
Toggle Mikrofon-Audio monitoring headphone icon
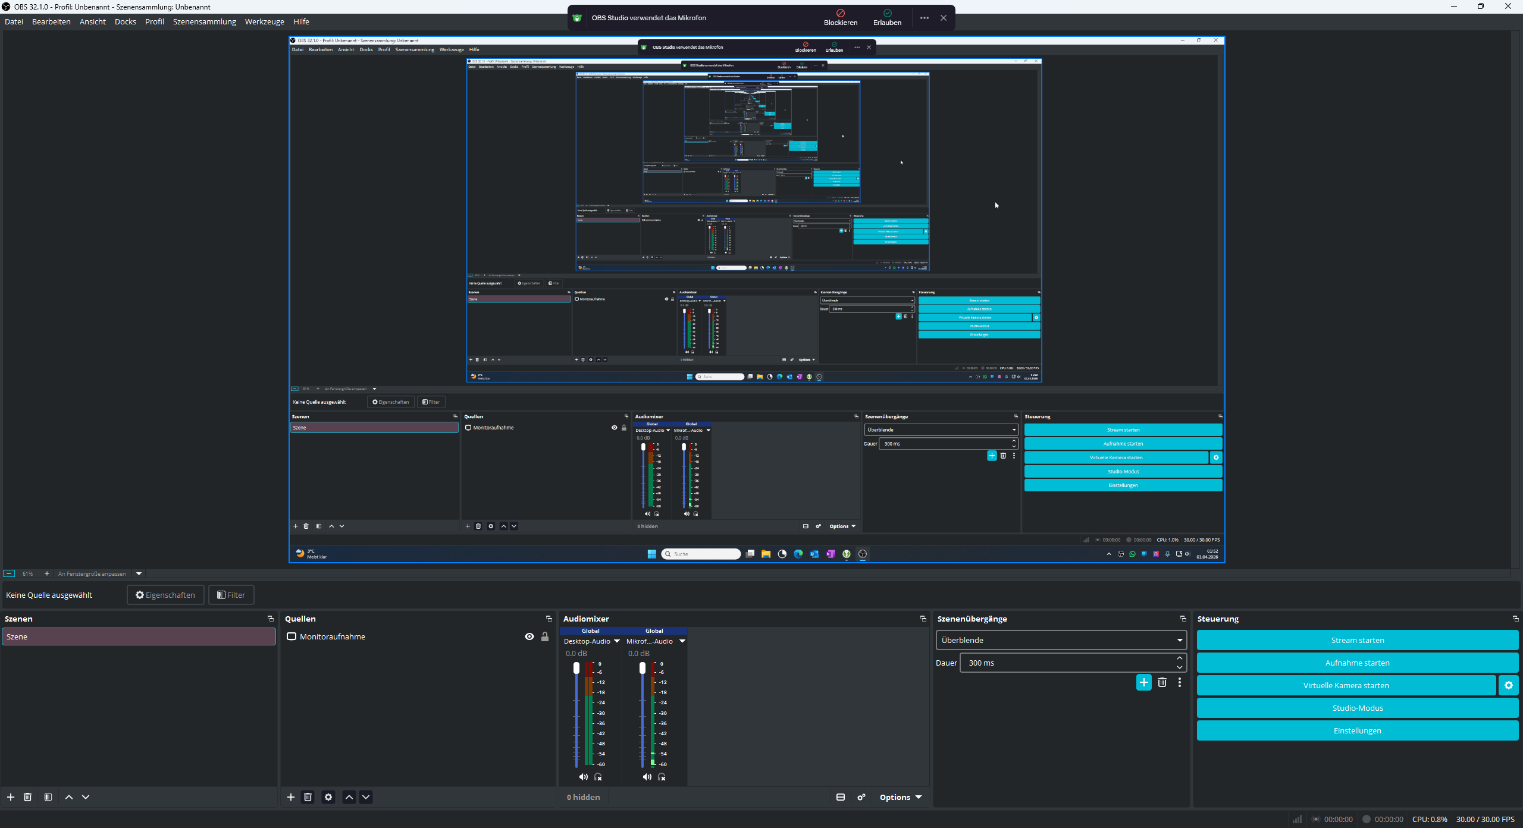[662, 777]
